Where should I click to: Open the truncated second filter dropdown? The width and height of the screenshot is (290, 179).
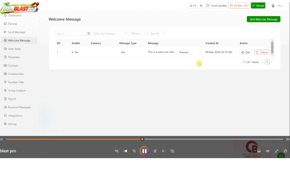pos(139,33)
